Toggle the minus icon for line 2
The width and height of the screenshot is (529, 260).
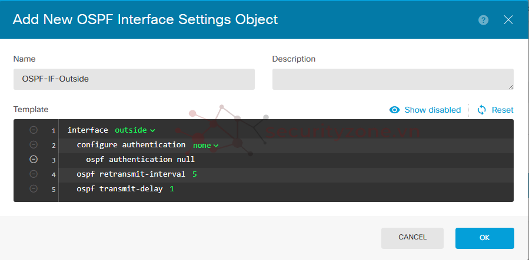coord(34,144)
